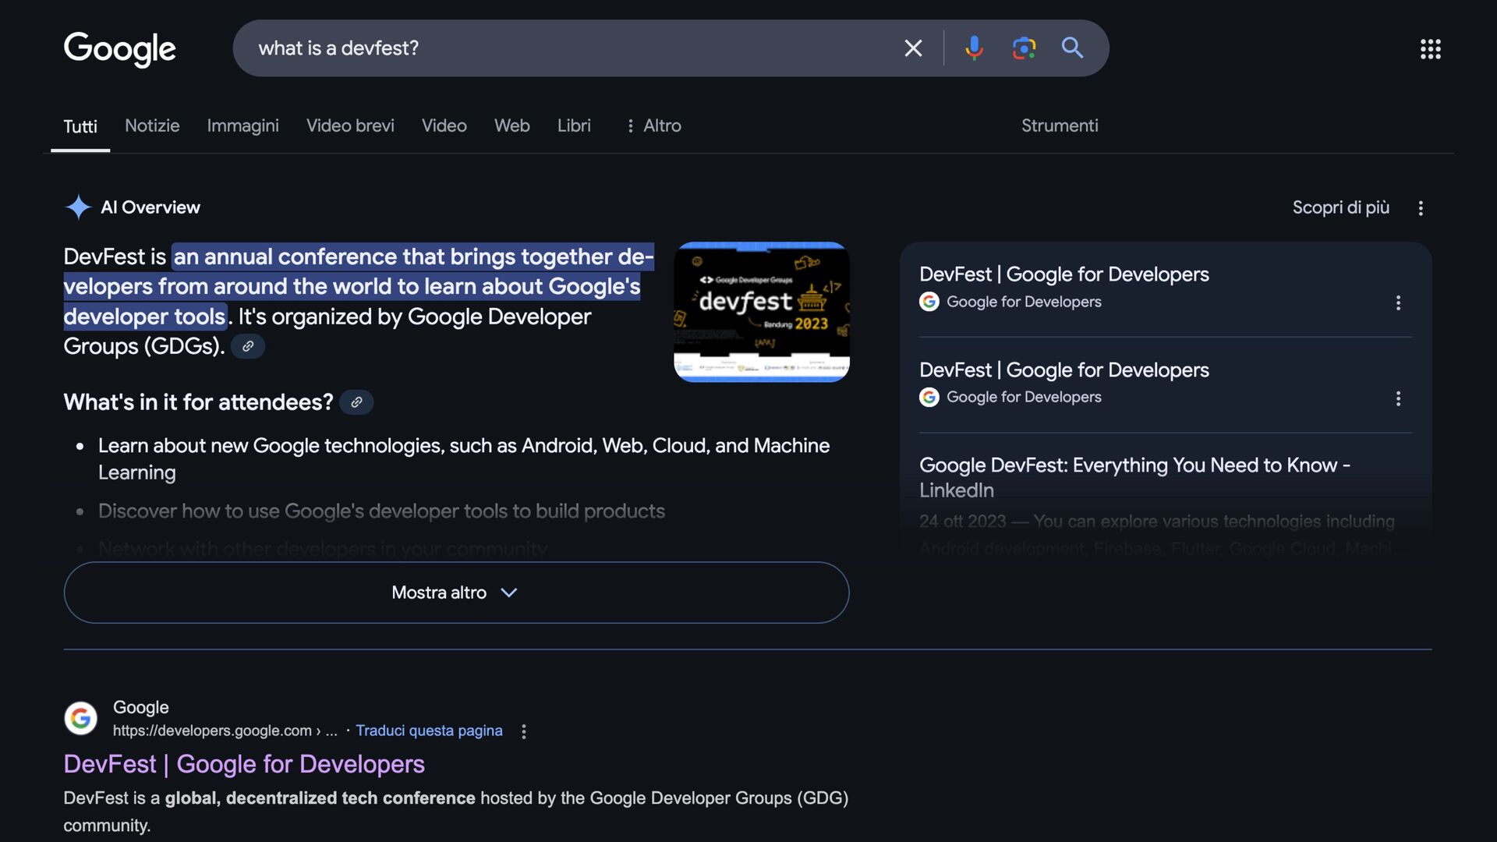This screenshot has width=1497, height=842.
Task: Click the magnifying glass search icon
Action: [1073, 48]
